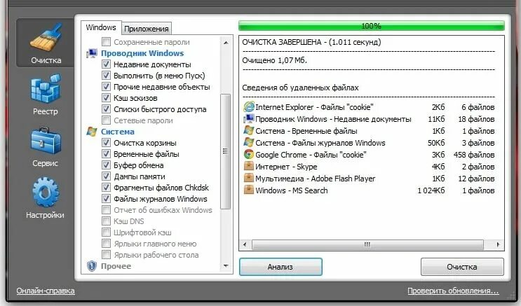
Task: Click the Internet Explorer icon in results
Action: 249,107
